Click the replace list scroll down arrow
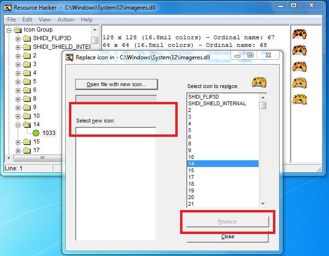 click(x=263, y=204)
